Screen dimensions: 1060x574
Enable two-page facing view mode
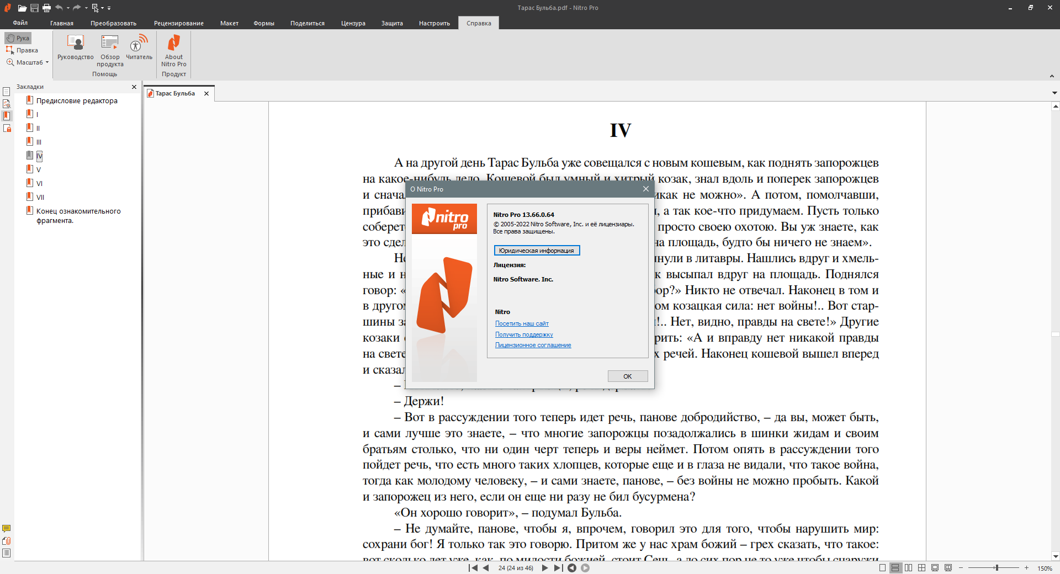(x=908, y=568)
